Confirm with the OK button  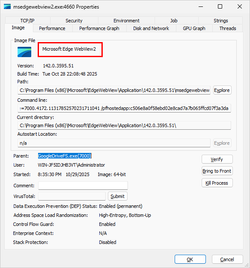tap(190, 259)
